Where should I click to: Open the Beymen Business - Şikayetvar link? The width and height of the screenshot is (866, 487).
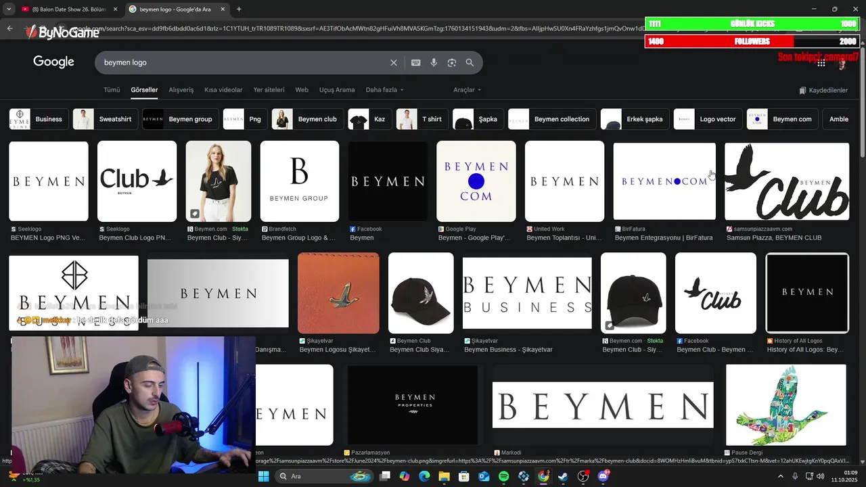pos(508,350)
